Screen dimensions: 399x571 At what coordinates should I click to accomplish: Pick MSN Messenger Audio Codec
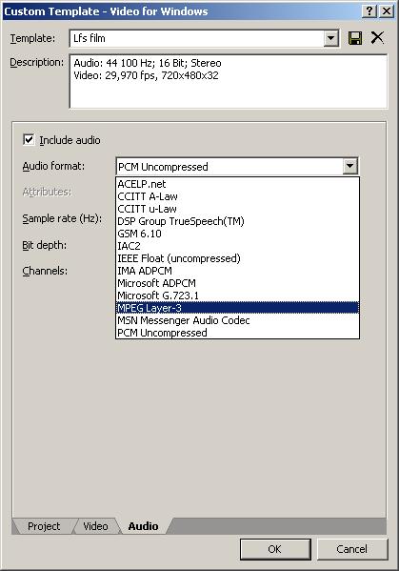[237, 320]
